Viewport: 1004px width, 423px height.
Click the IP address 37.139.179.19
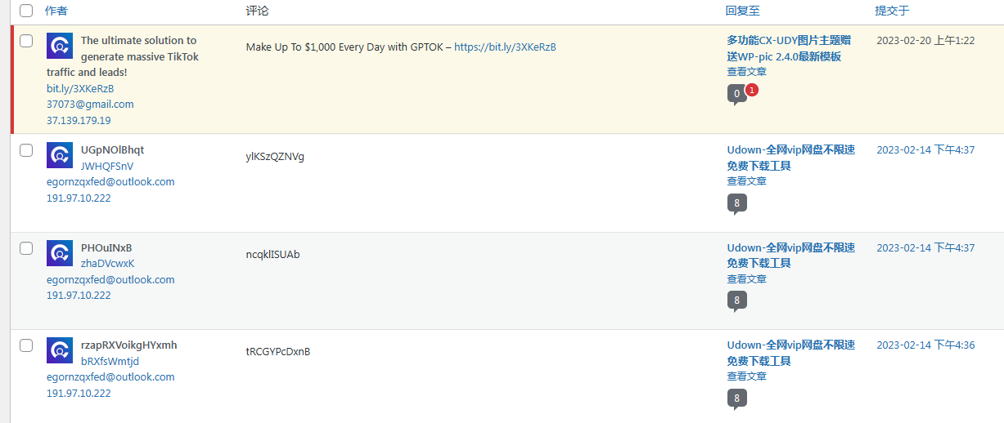tap(79, 120)
